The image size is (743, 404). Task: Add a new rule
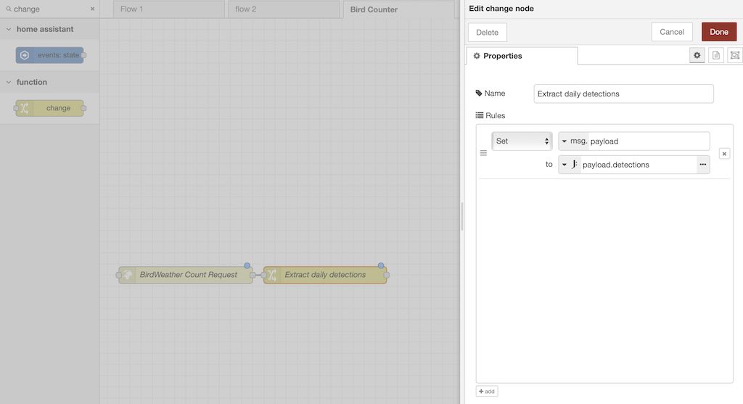pyautogui.click(x=487, y=391)
